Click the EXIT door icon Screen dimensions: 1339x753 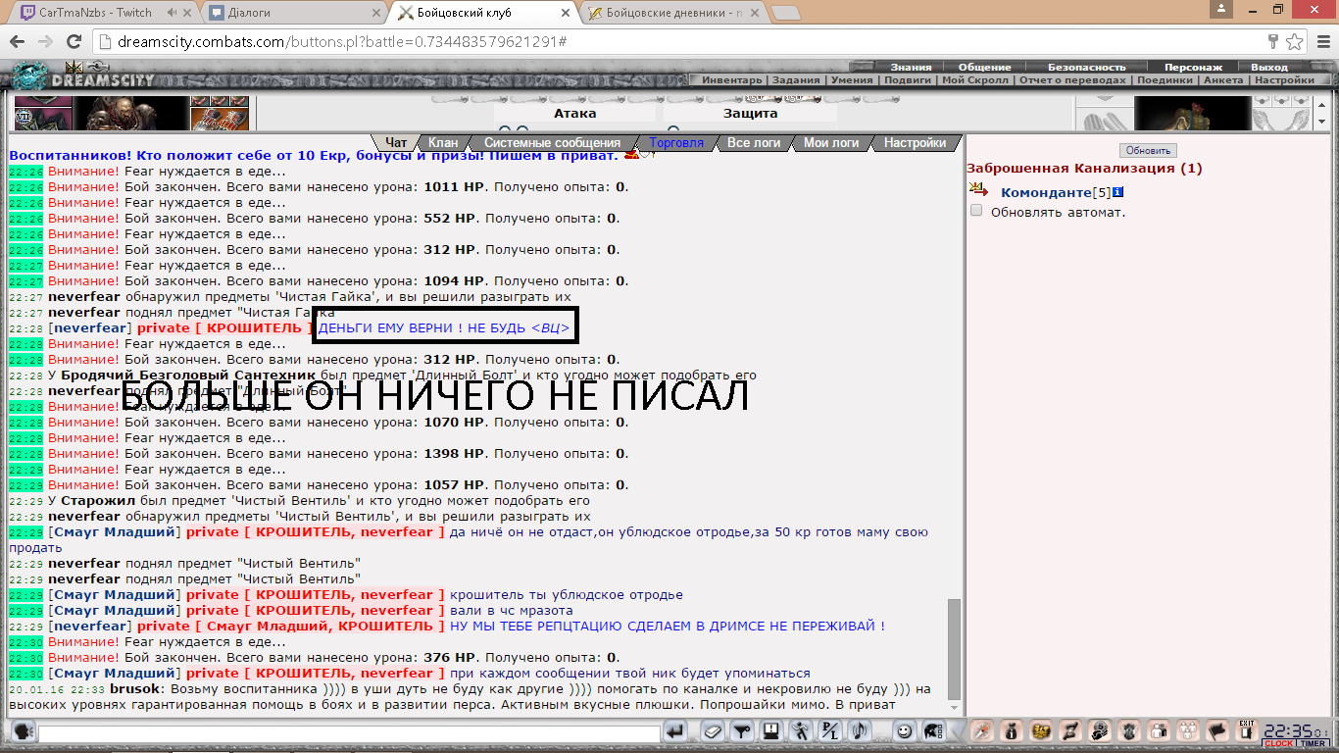point(1246,729)
